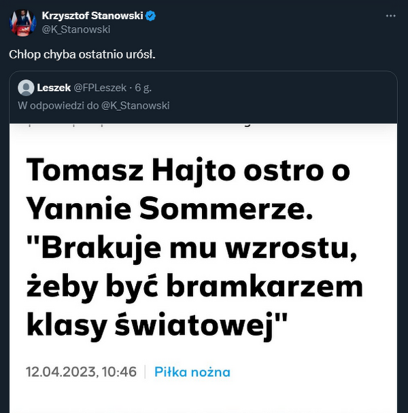Screen dimensions: 408x413
Task: Select the tweet text 'Chłop chyba ostatnio urósł.'
Action: pos(82,54)
